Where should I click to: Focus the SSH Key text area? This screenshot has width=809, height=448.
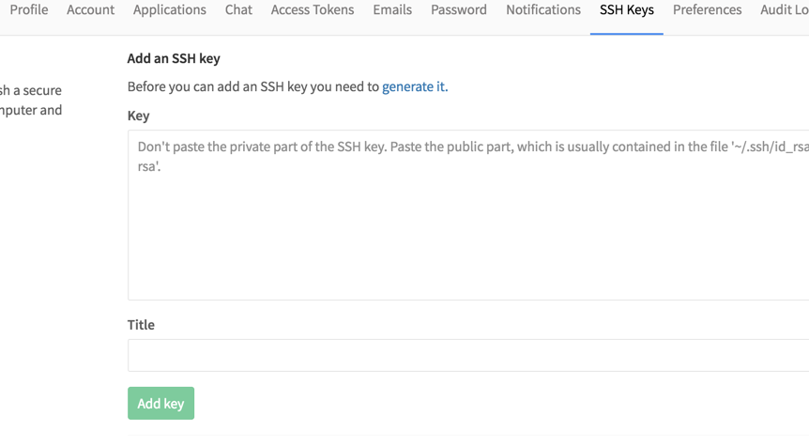click(x=468, y=215)
